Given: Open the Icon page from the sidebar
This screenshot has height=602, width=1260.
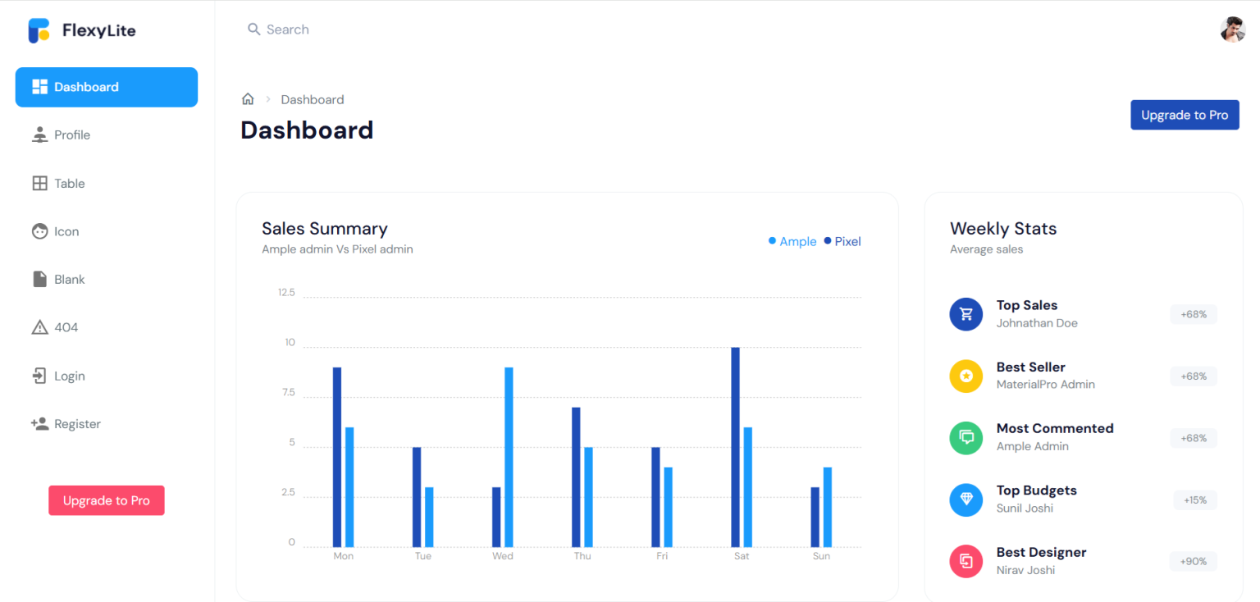Looking at the screenshot, I should pos(39,230).
